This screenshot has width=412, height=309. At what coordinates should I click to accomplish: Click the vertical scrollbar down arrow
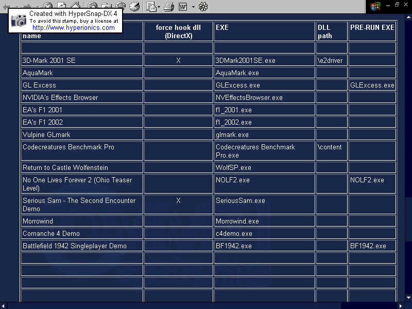(x=408, y=298)
